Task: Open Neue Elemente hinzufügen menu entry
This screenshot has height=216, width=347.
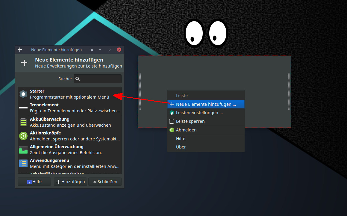Action: tap(206, 104)
